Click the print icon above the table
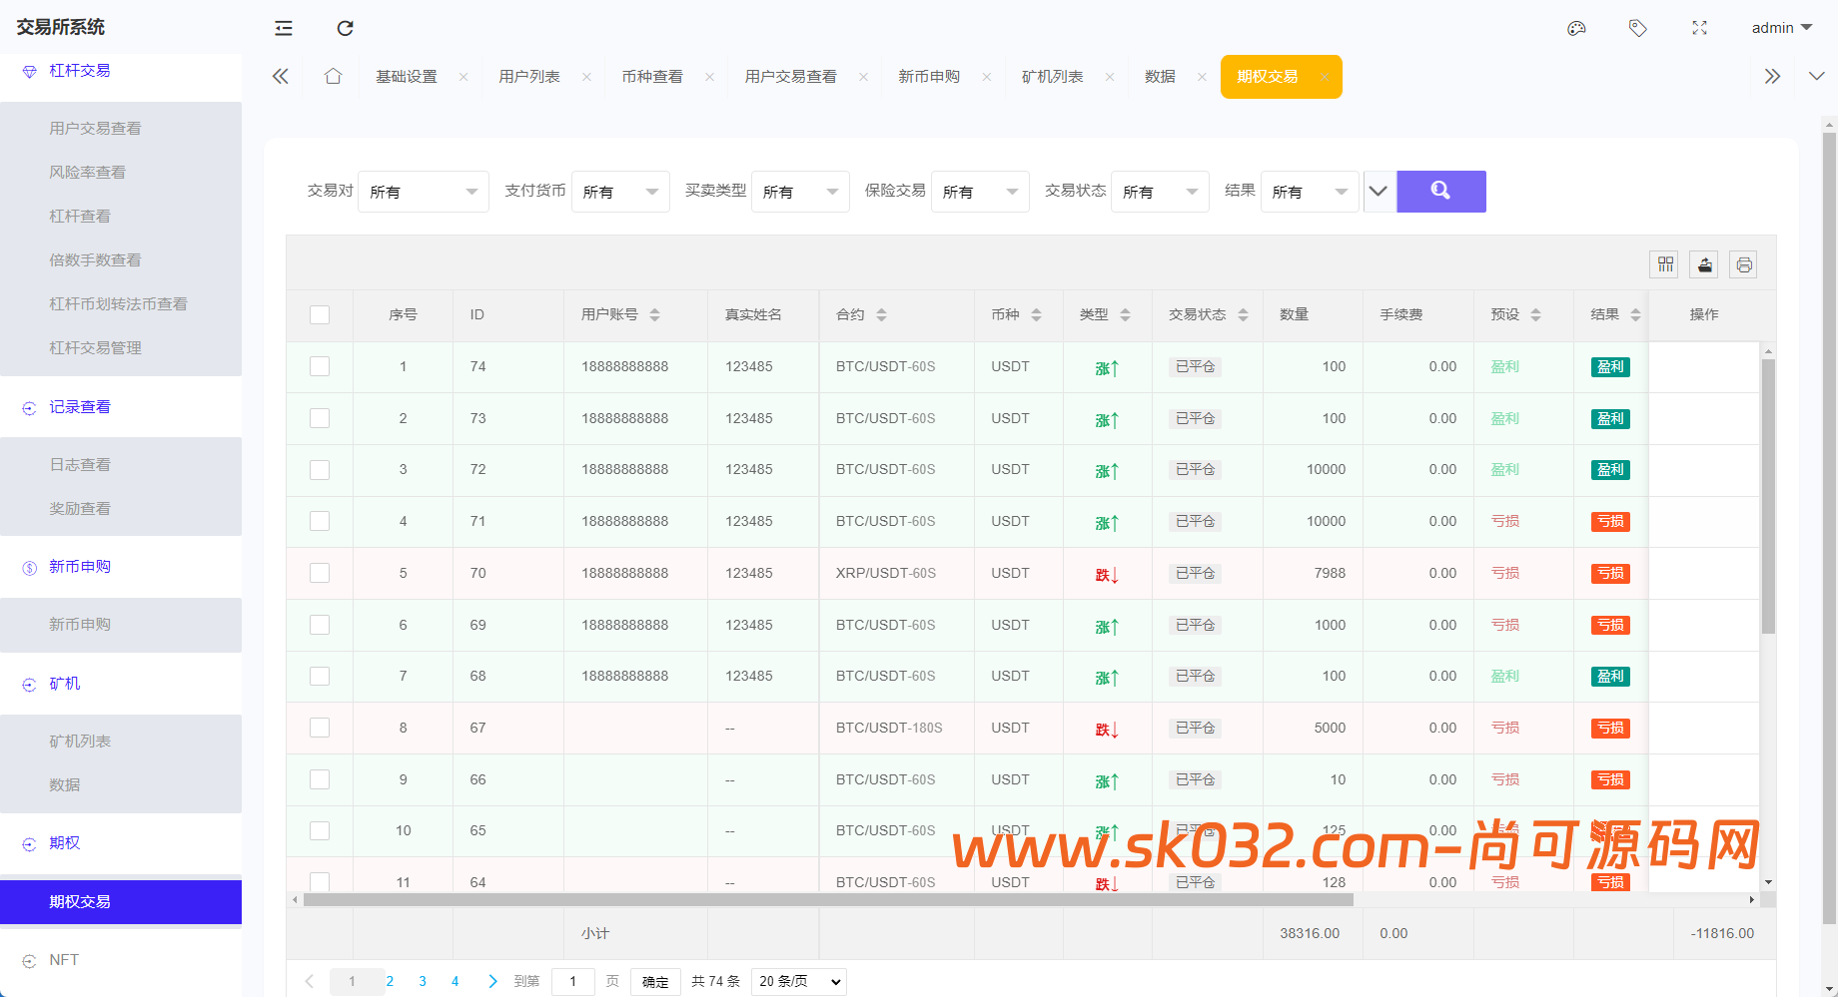The image size is (1838, 997). 1743,264
